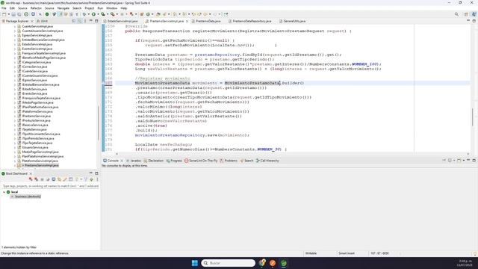The image size is (478, 269).
Task: Close the PrestamoServiceImpl.java editor tab
Action: coord(187,22)
